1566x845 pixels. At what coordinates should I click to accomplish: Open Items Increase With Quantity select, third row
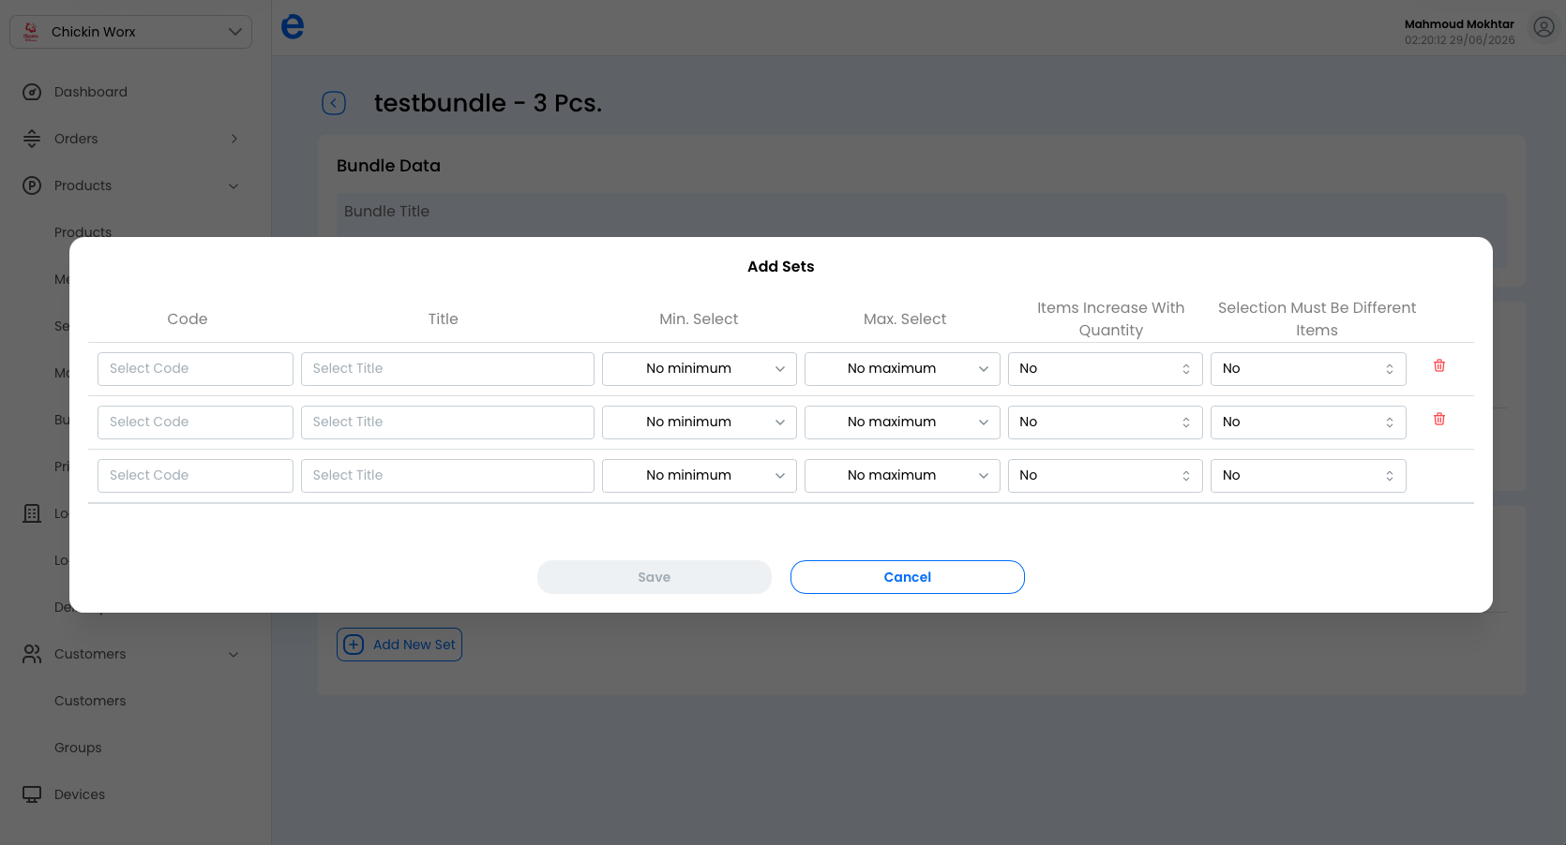tap(1106, 476)
